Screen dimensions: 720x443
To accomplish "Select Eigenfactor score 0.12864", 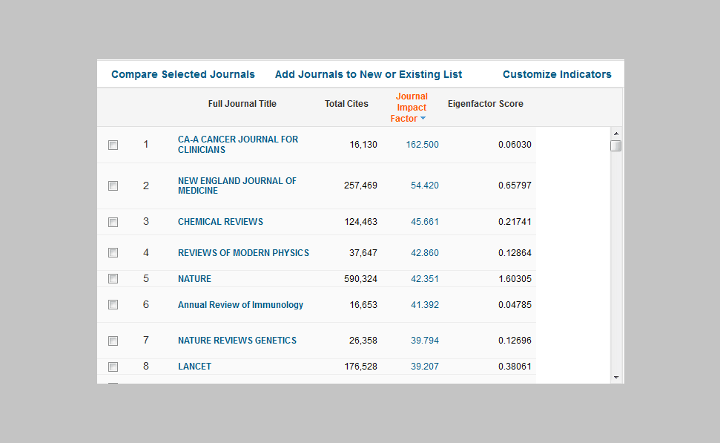I will [x=515, y=253].
